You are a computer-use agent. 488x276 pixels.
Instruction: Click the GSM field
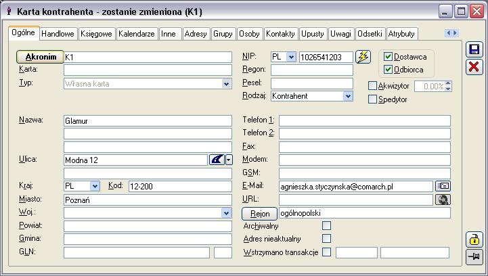[x=365, y=173]
